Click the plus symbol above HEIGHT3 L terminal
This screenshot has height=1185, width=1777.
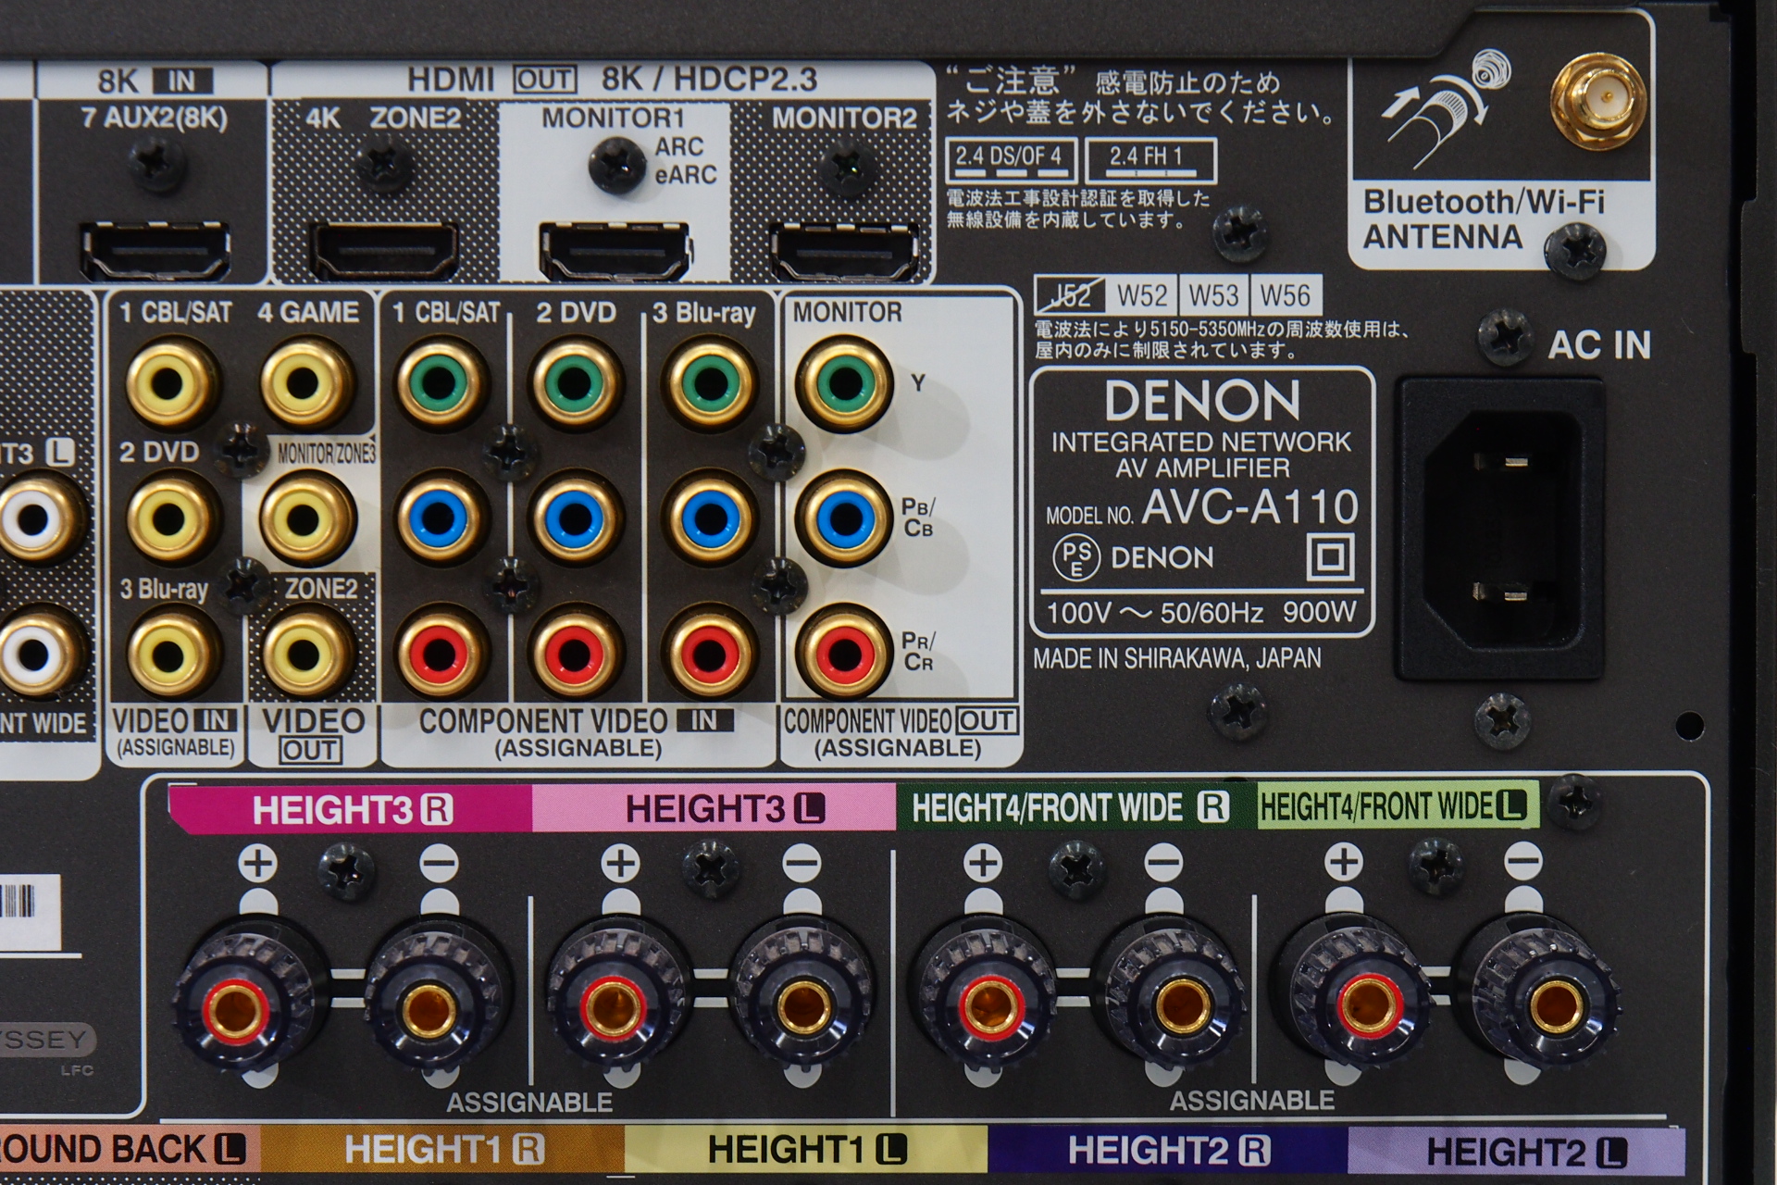620,863
